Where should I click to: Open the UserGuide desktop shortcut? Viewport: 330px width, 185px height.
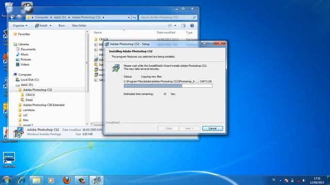(x=9, y=160)
